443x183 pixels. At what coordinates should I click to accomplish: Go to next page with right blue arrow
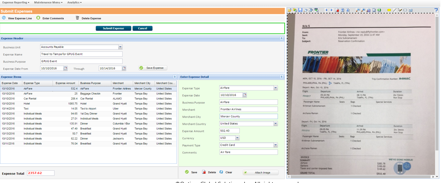tap(331, 10)
